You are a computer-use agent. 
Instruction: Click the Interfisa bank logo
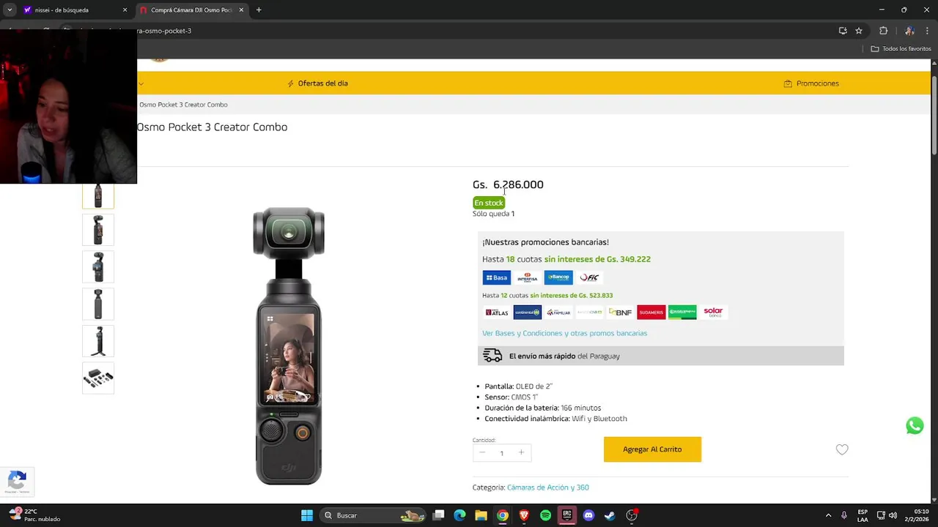tap(527, 277)
